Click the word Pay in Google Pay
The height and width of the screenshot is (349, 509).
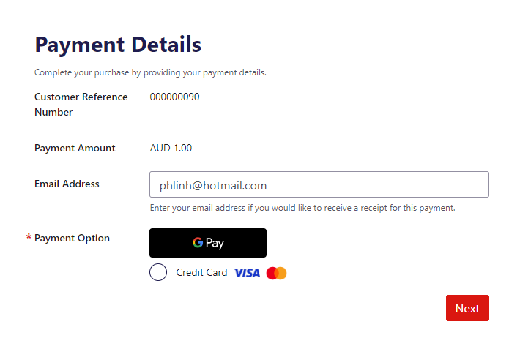pyautogui.click(x=215, y=243)
